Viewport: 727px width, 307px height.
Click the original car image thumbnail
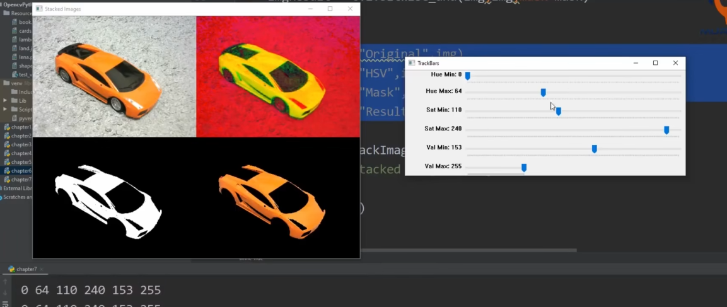pos(115,76)
